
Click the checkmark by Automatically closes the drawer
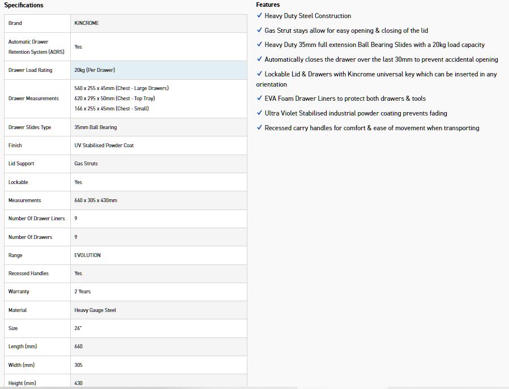click(x=259, y=59)
